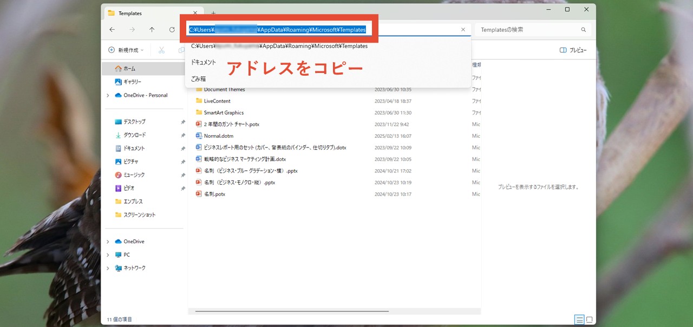Screen dimensions: 693x327
Task: Click the magnifier icon in search box
Action: pyautogui.click(x=584, y=30)
